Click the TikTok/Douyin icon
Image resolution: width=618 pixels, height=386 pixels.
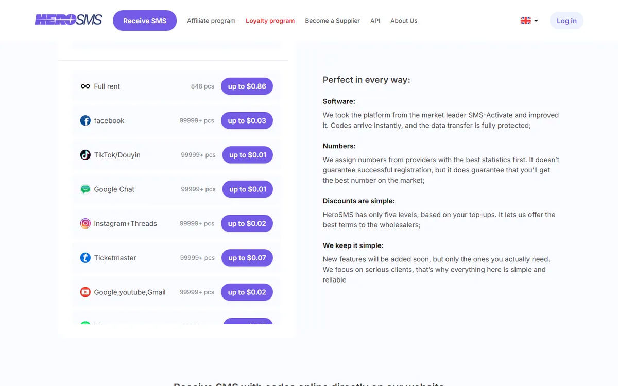click(85, 155)
